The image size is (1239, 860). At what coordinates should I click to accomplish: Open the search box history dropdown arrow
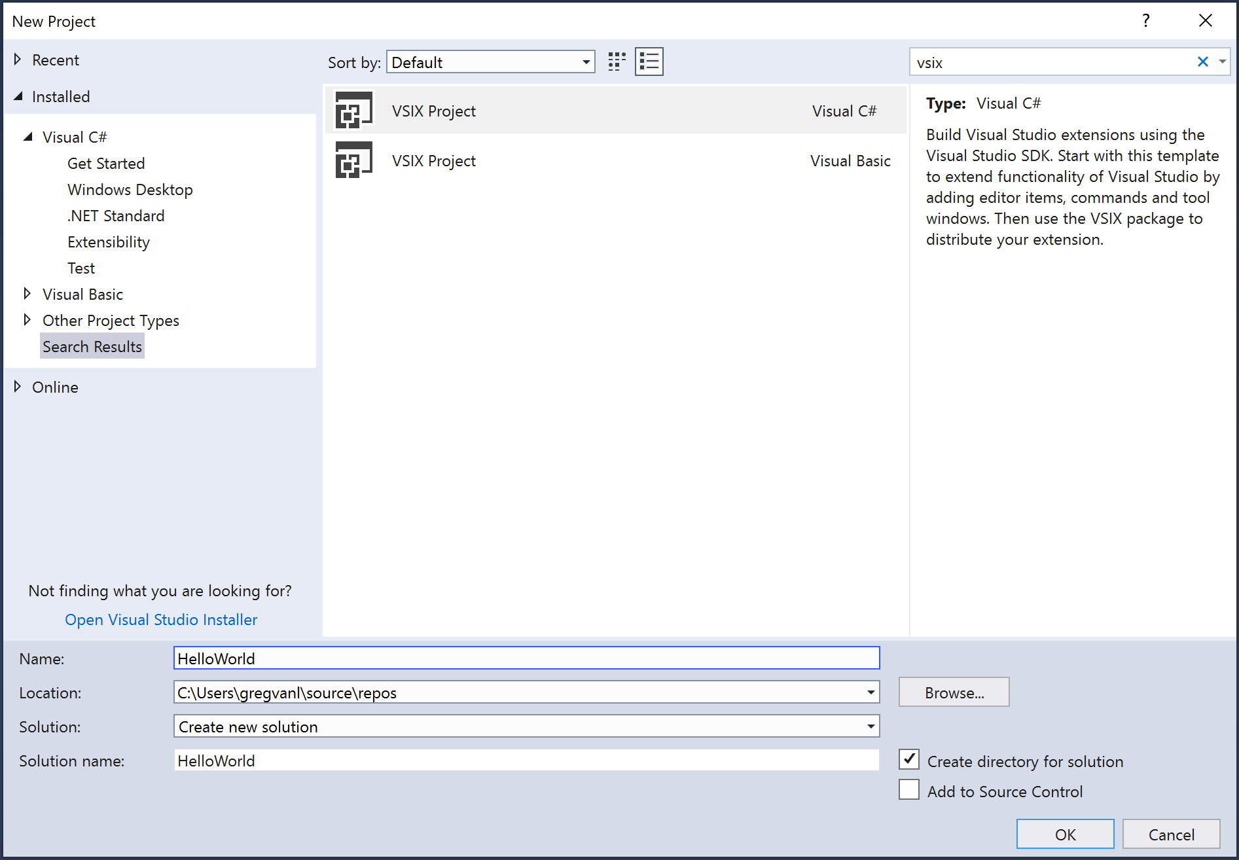[x=1222, y=62]
